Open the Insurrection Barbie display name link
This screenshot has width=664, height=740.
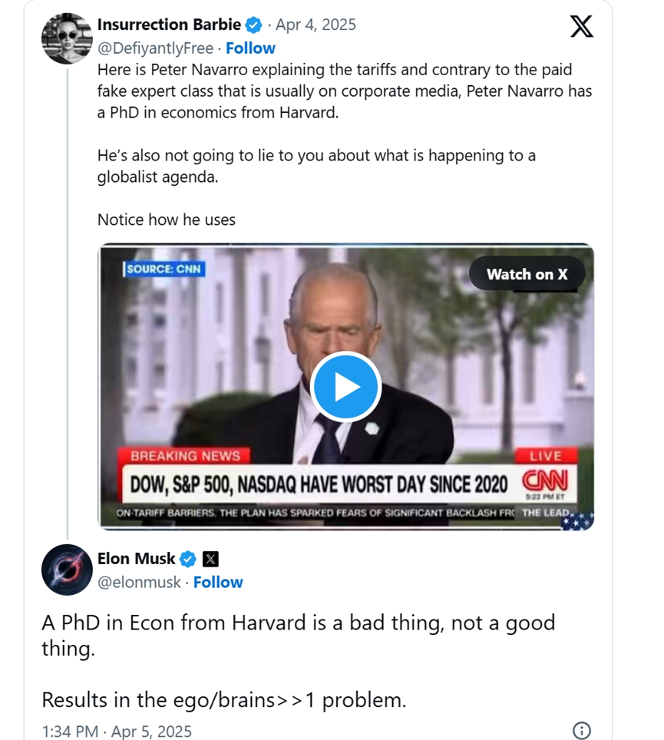[169, 25]
